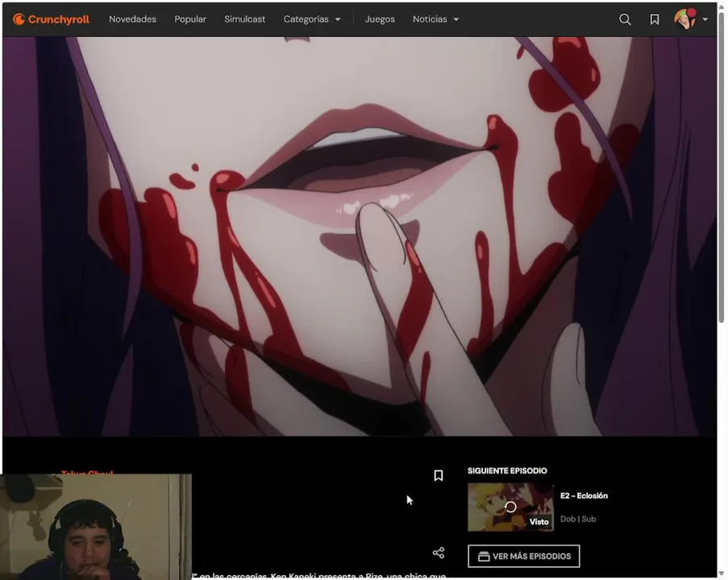Click the replay icon on next episode thumbnail
The width and height of the screenshot is (728, 580).
pos(510,507)
